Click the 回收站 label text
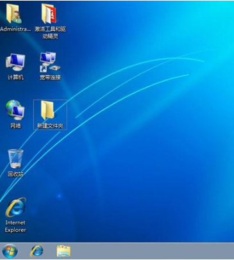 click(15, 174)
